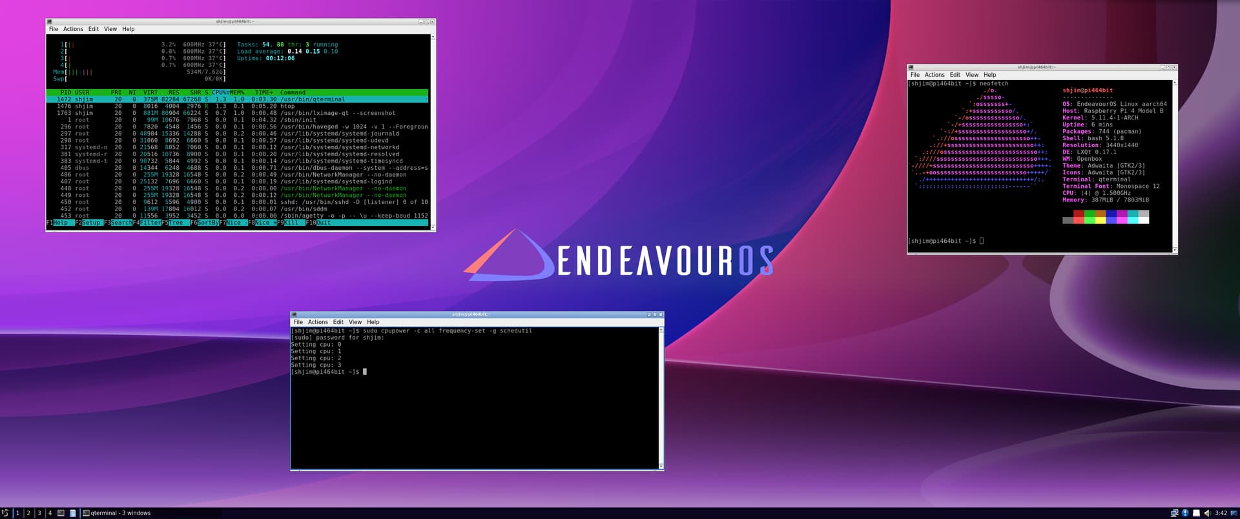This screenshot has width=1240, height=519.
Task: Open the File menu in the htop window
Action: tap(54, 29)
